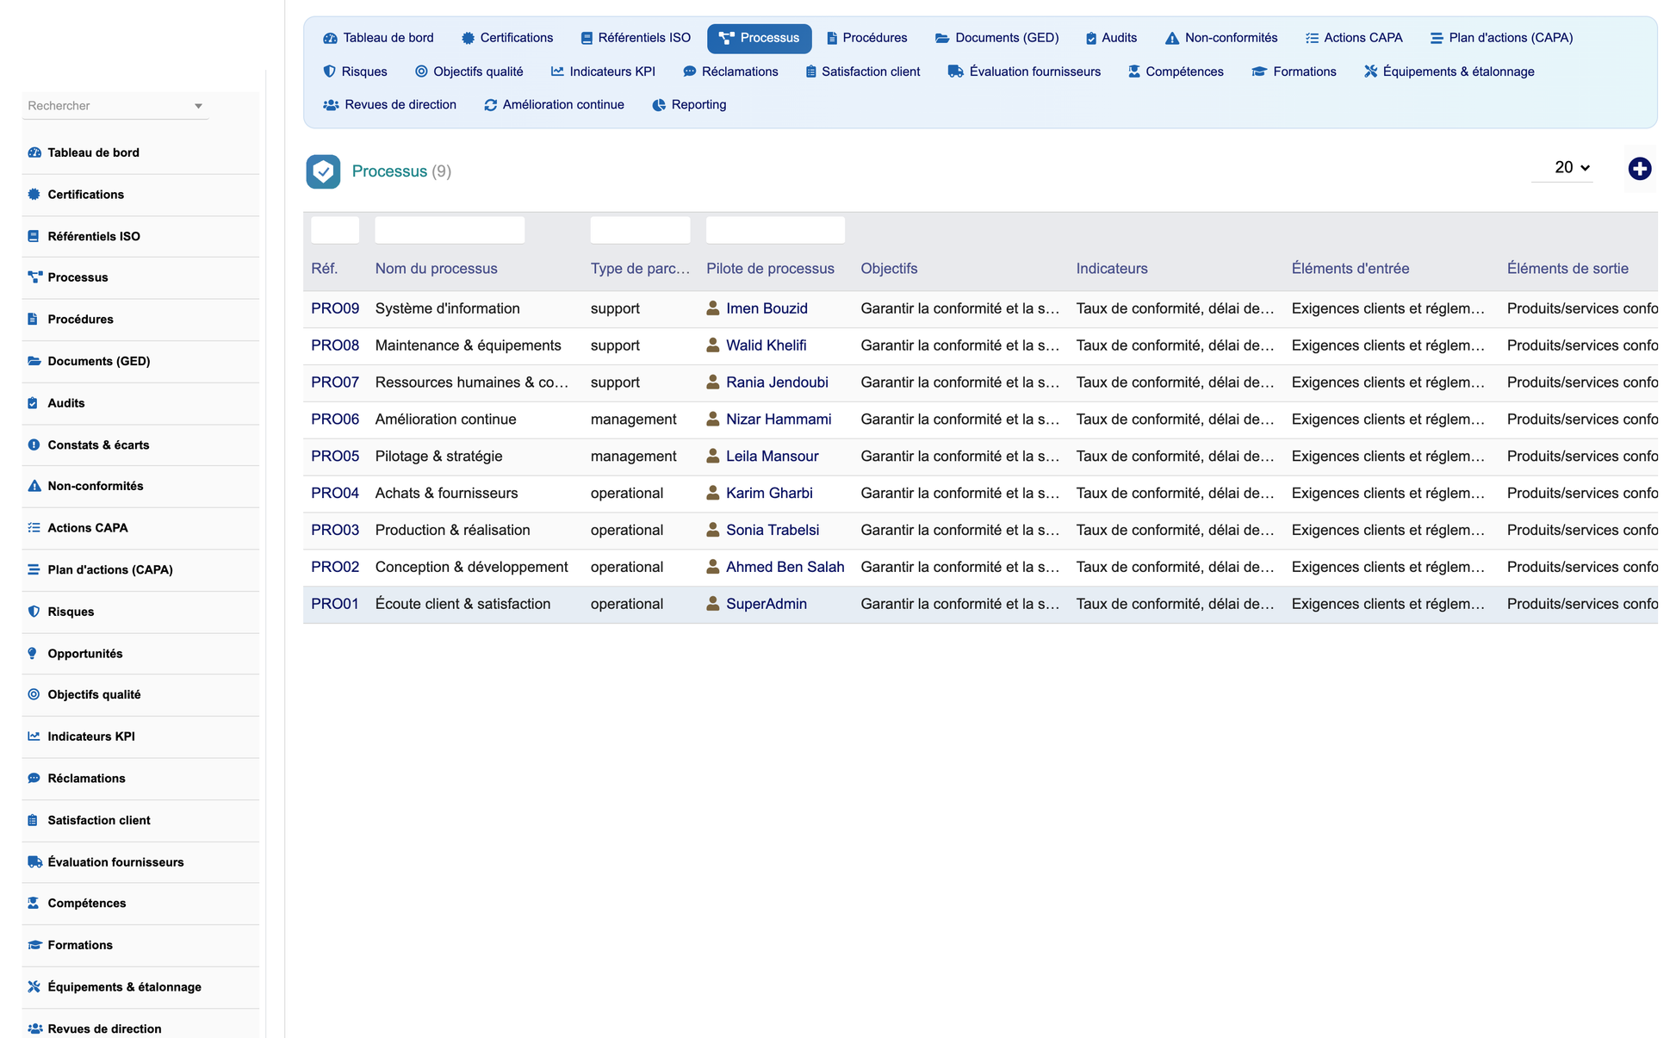The image size is (1676, 1038).
Task: Click the Équipements & étalonnage tools icon in sidebar
Action: [x=34, y=987]
